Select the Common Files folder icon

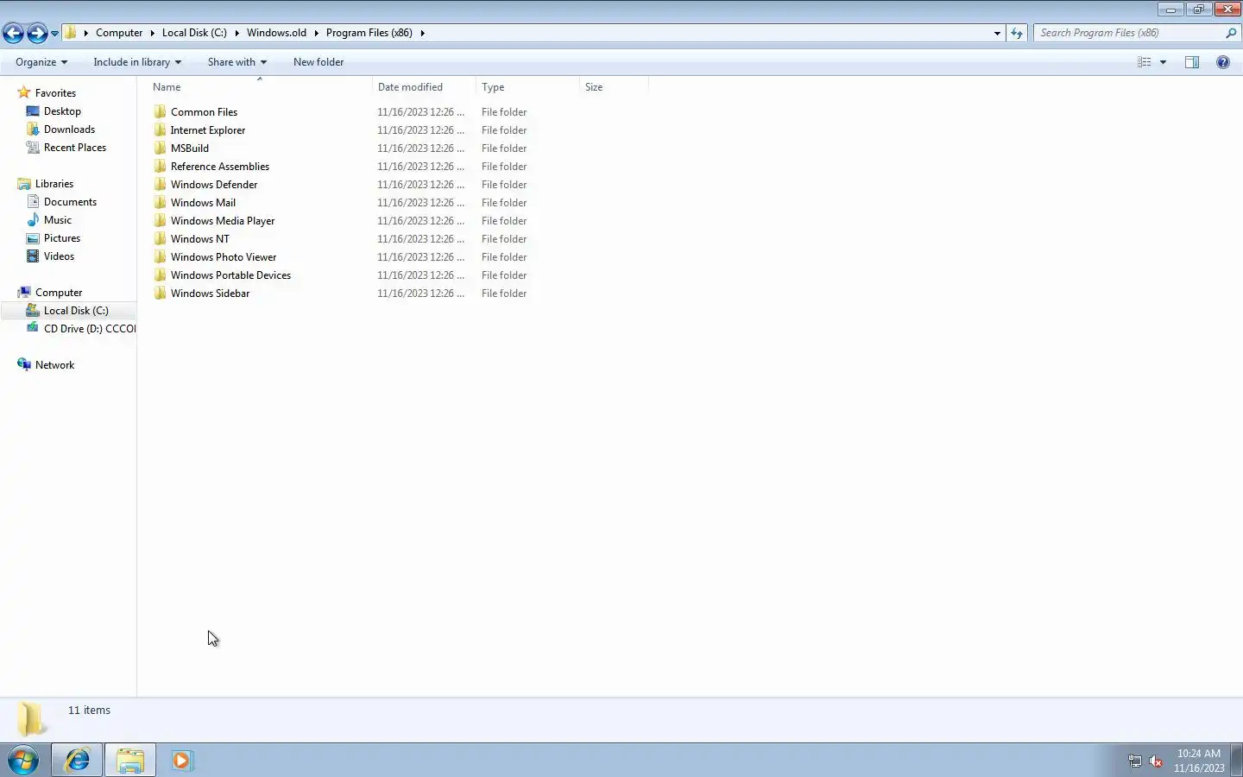[160, 112]
